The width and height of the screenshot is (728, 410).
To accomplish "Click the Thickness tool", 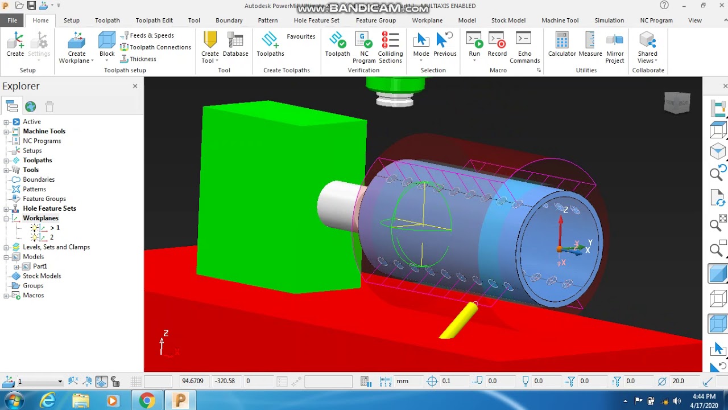I will (138, 59).
